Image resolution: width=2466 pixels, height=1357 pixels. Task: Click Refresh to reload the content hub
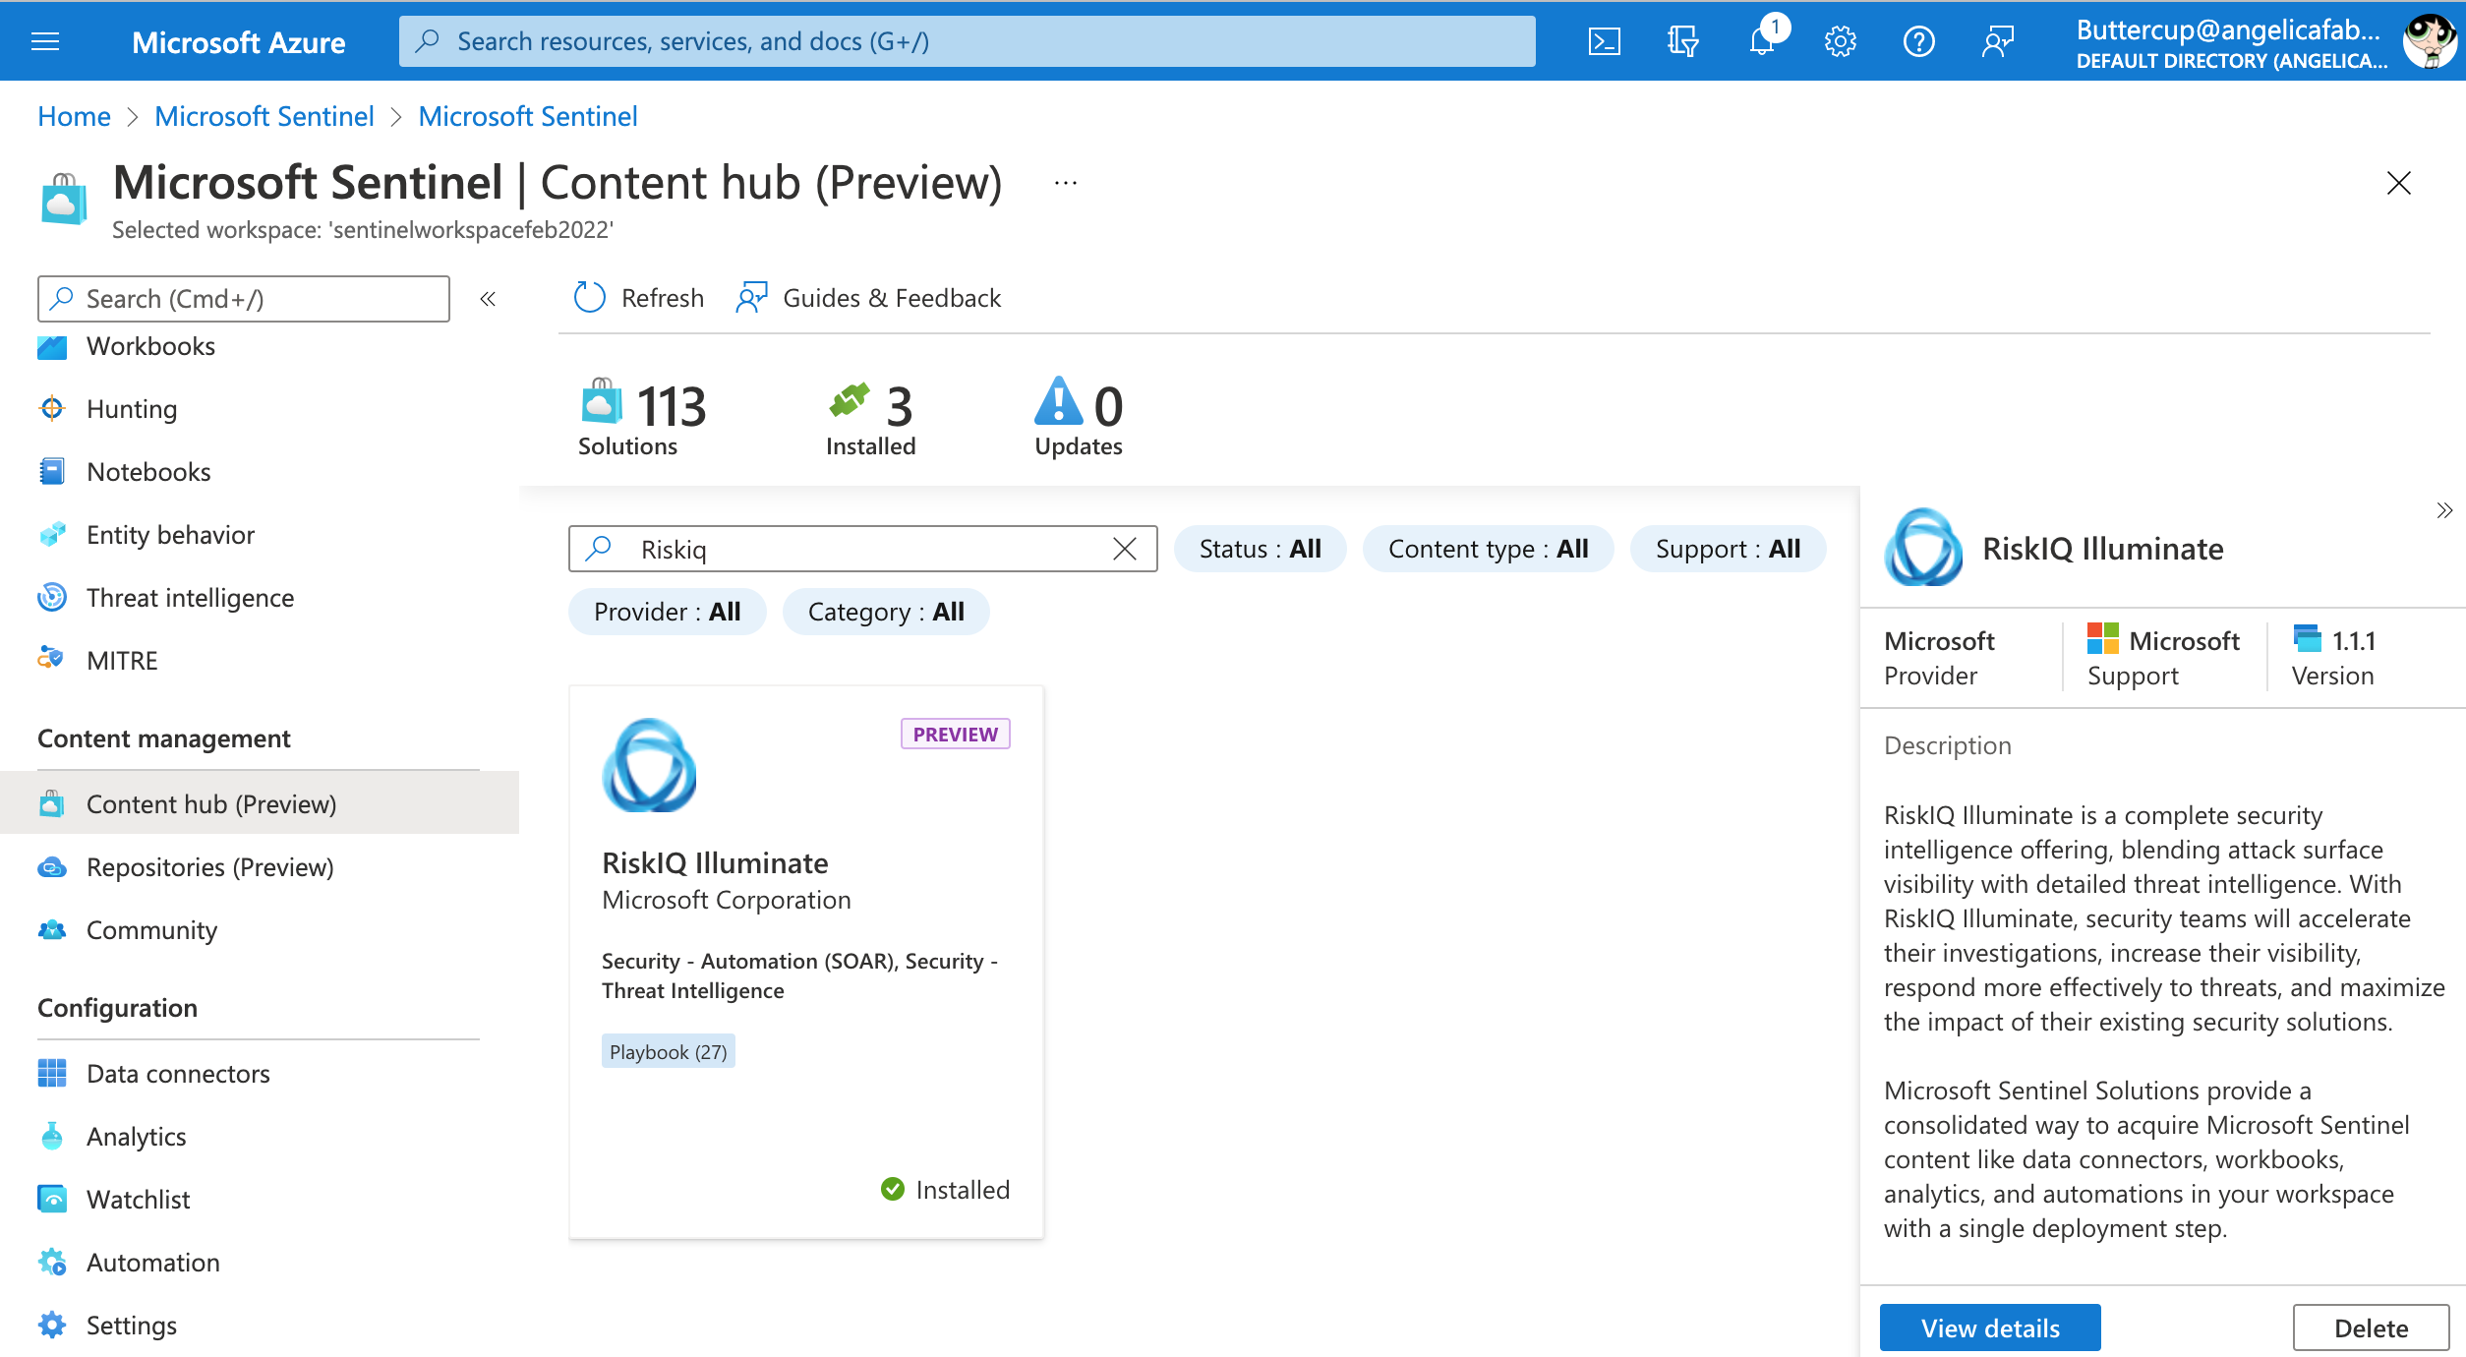tap(637, 297)
